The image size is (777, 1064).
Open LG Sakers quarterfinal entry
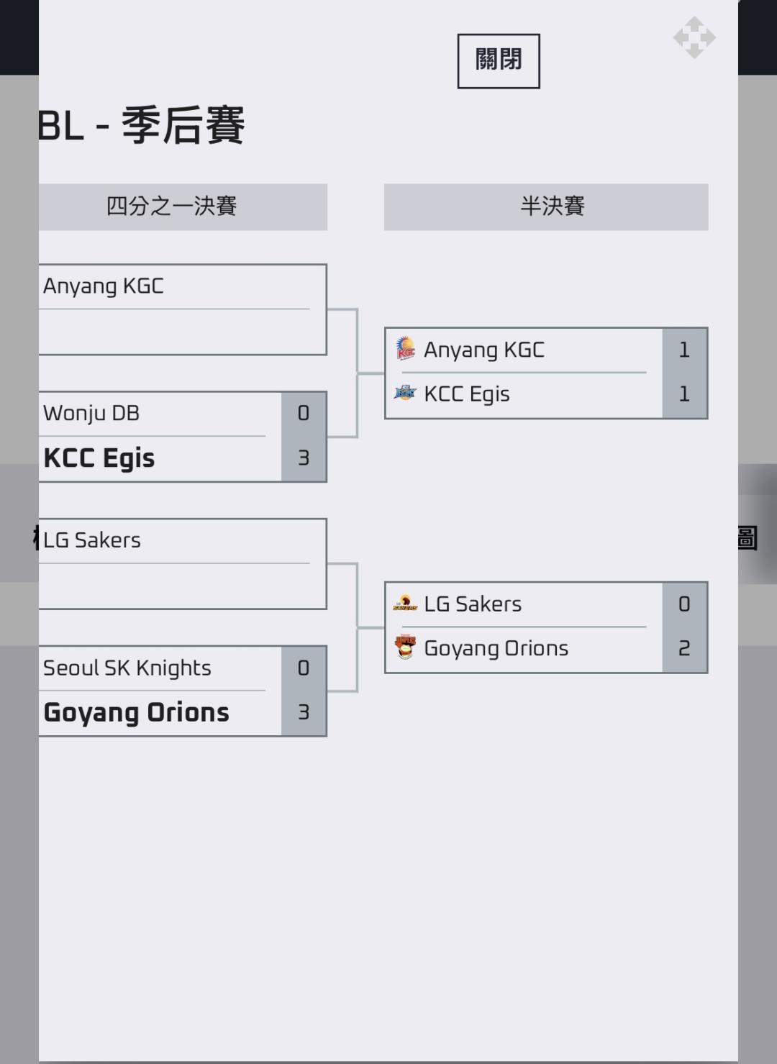coord(92,540)
